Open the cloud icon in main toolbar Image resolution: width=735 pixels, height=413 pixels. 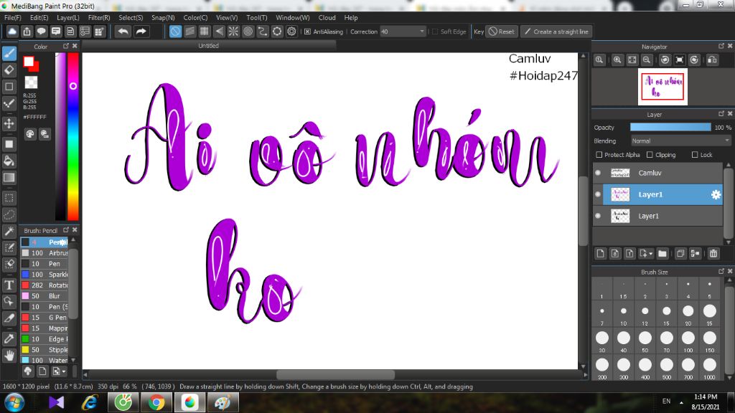coord(12,32)
